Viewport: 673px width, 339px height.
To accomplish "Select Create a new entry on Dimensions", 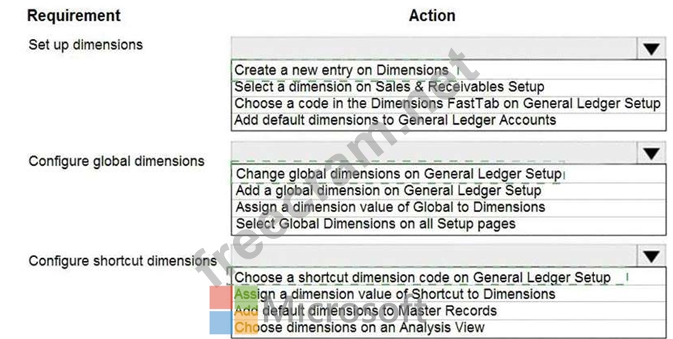I will click(x=342, y=70).
